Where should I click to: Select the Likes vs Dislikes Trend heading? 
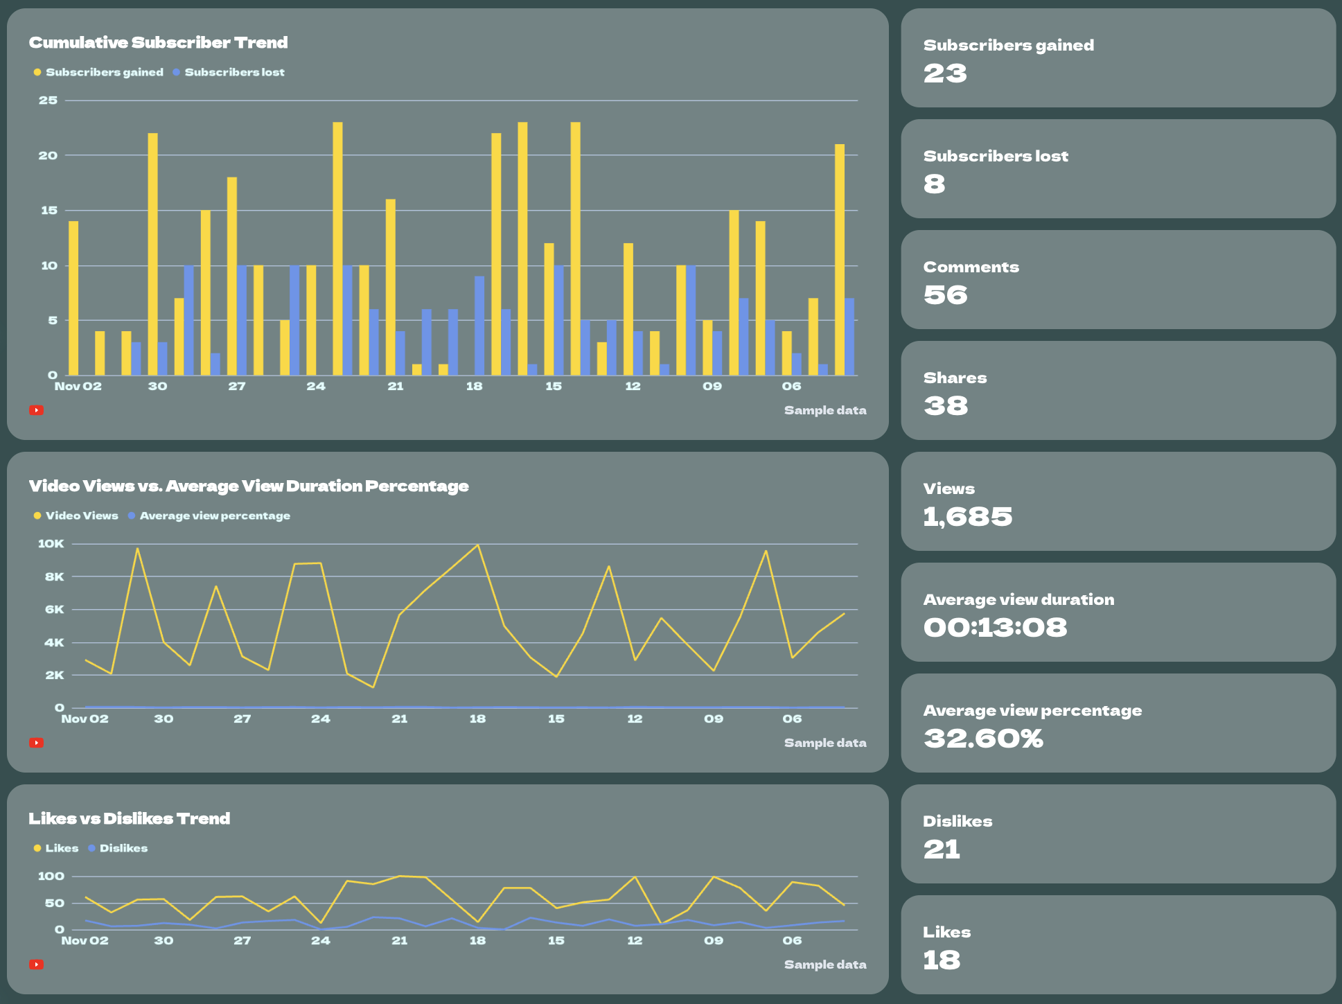(x=130, y=818)
